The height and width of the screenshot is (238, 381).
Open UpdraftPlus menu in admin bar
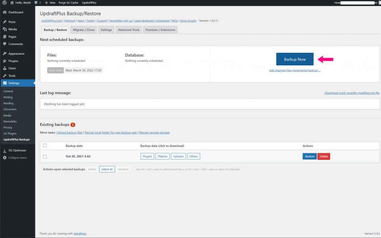pos(89,3)
